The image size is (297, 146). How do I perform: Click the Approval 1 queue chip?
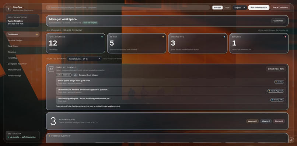252,121
